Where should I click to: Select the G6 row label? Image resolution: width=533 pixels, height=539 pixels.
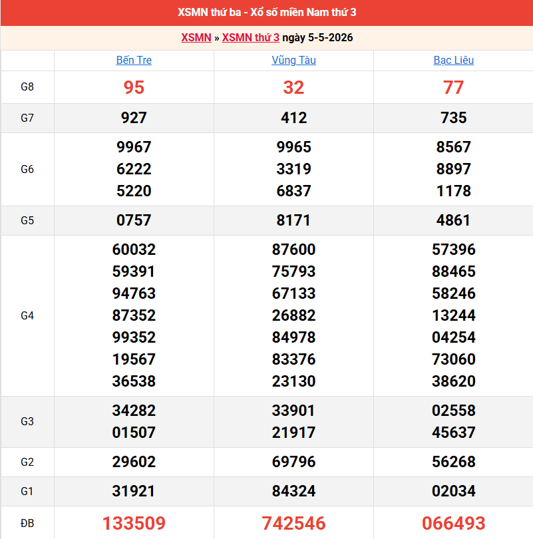pos(27,169)
